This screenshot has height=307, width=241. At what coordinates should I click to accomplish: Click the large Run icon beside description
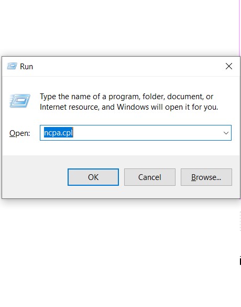pyautogui.click(x=20, y=101)
